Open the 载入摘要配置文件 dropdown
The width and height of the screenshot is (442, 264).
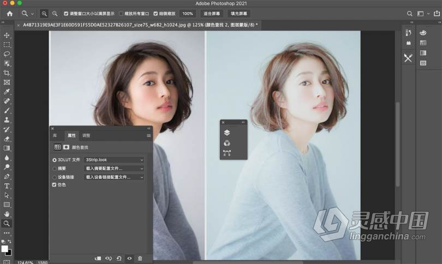point(114,169)
